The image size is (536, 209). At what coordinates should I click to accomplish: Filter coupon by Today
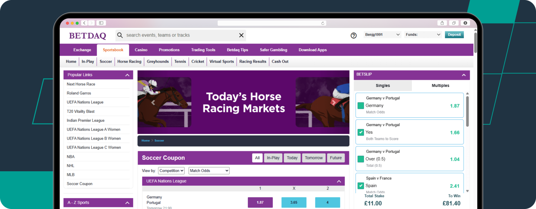[292, 158]
